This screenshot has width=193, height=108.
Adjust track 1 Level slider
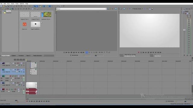pos(17,65)
